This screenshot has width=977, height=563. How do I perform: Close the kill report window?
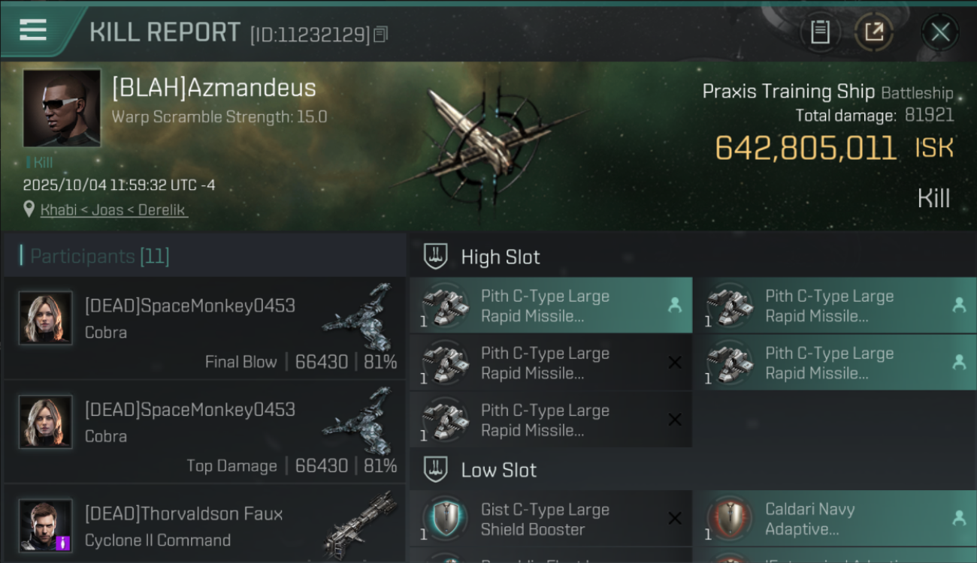coord(940,32)
